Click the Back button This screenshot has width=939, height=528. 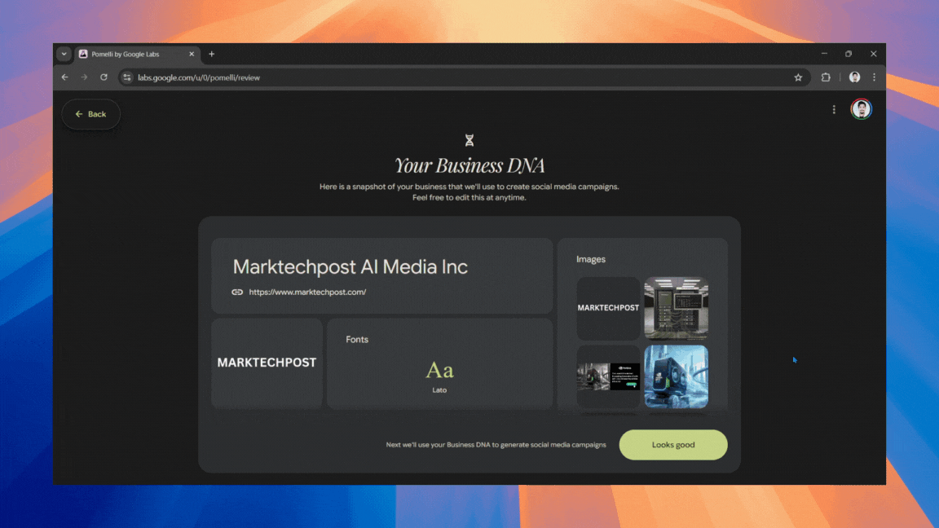pyautogui.click(x=91, y=114)
